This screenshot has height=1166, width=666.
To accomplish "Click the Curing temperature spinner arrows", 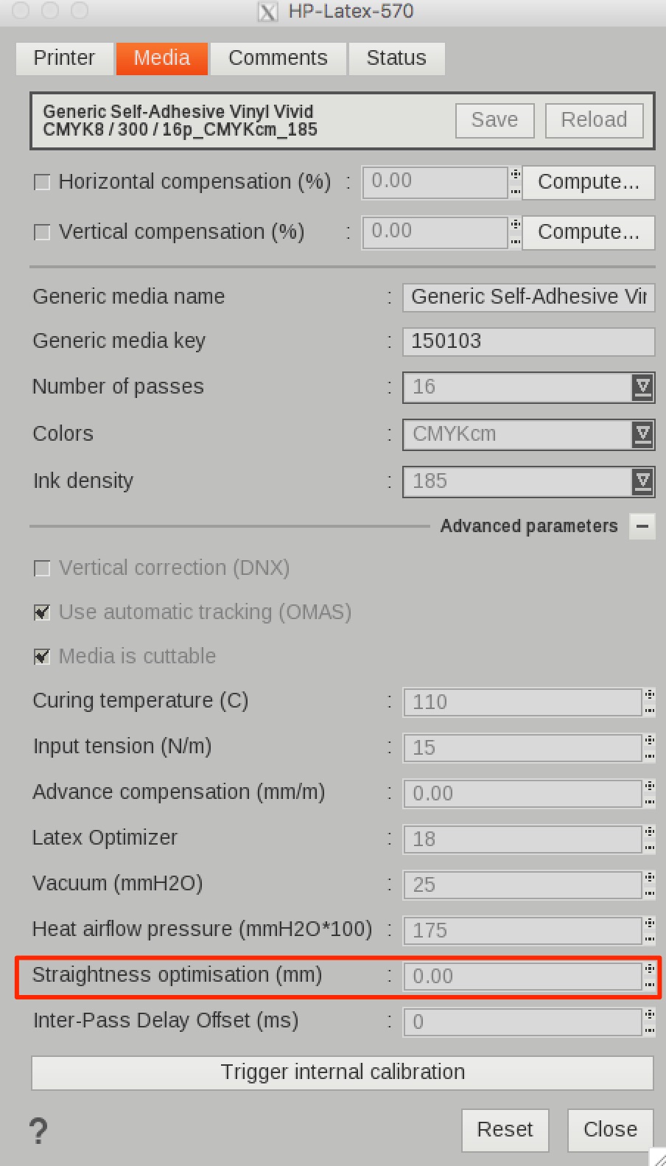I will [x=649, y=702].
